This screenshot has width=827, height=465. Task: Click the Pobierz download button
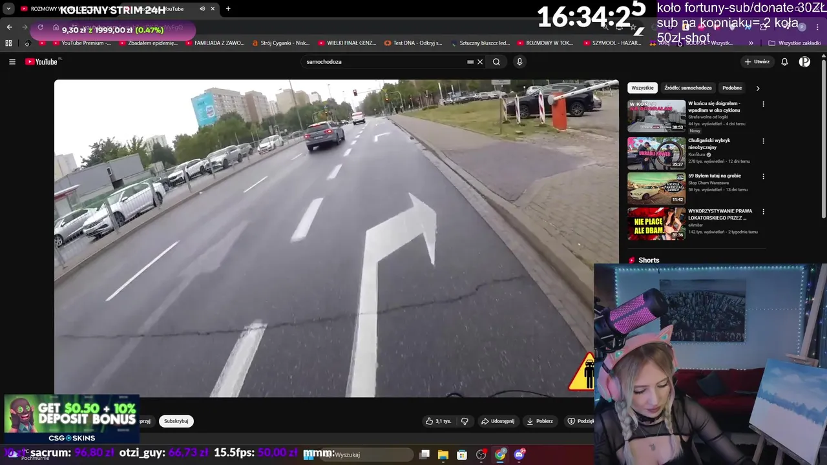point(539,421)
